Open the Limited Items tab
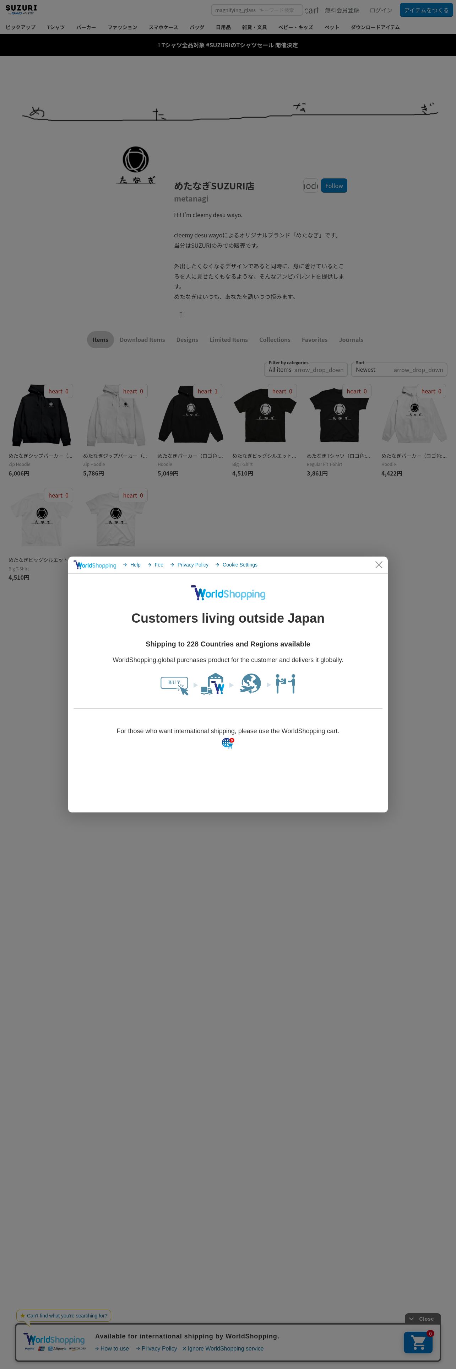Viewport: 456px width, 1369px height. click(228, 340)
